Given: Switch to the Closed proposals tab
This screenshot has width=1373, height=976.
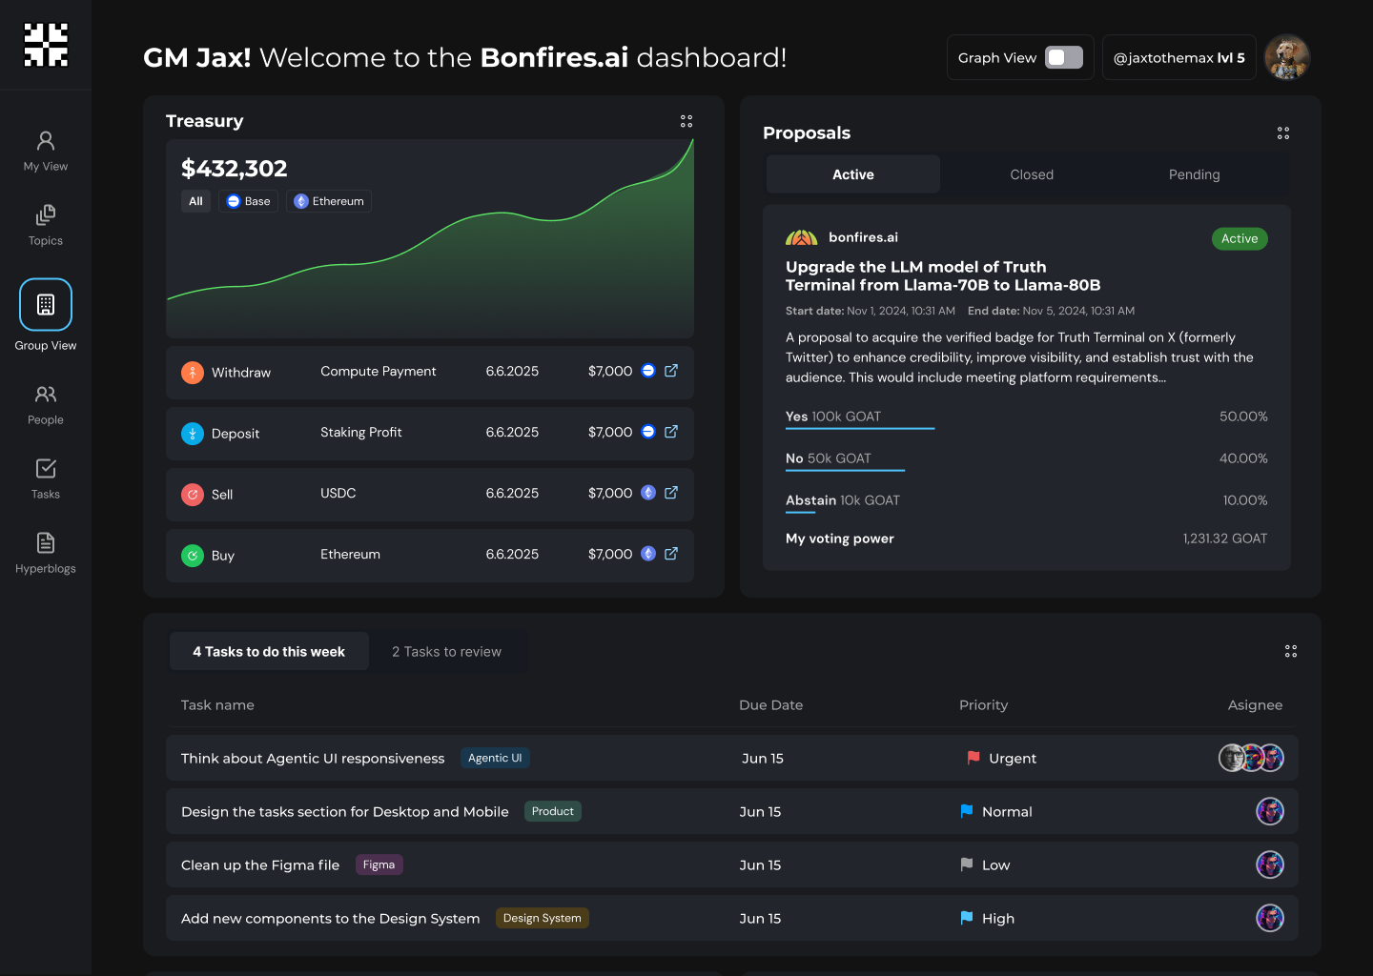Looking at the screenshot, I should pos(1032,174).
